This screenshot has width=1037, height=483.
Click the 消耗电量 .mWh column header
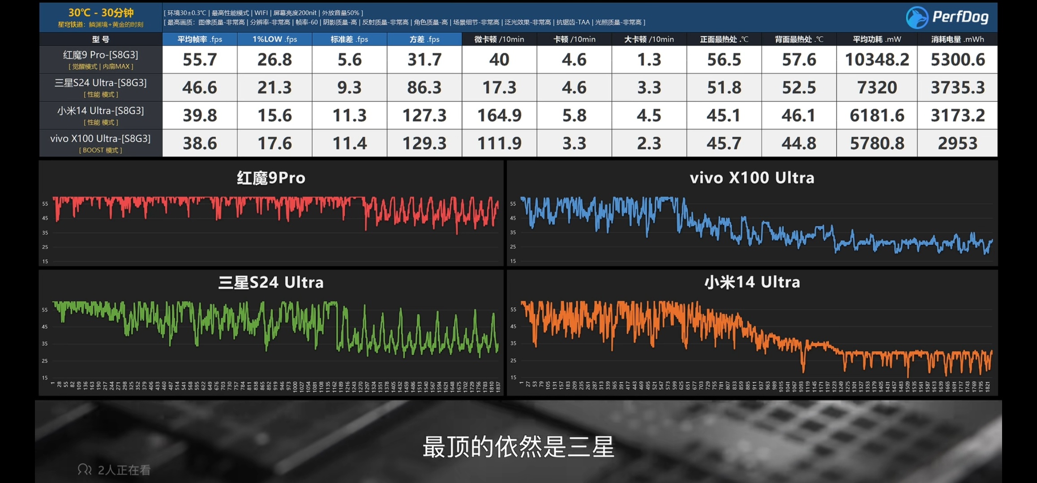click(x=958, y=39)
